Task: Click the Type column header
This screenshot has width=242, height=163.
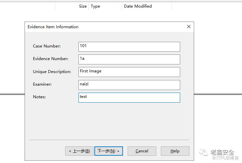Action: pyautogui.click(x=105, y=6)
